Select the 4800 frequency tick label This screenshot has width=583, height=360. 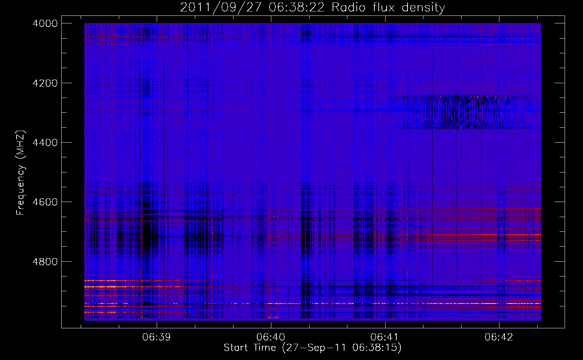[45, 262]
